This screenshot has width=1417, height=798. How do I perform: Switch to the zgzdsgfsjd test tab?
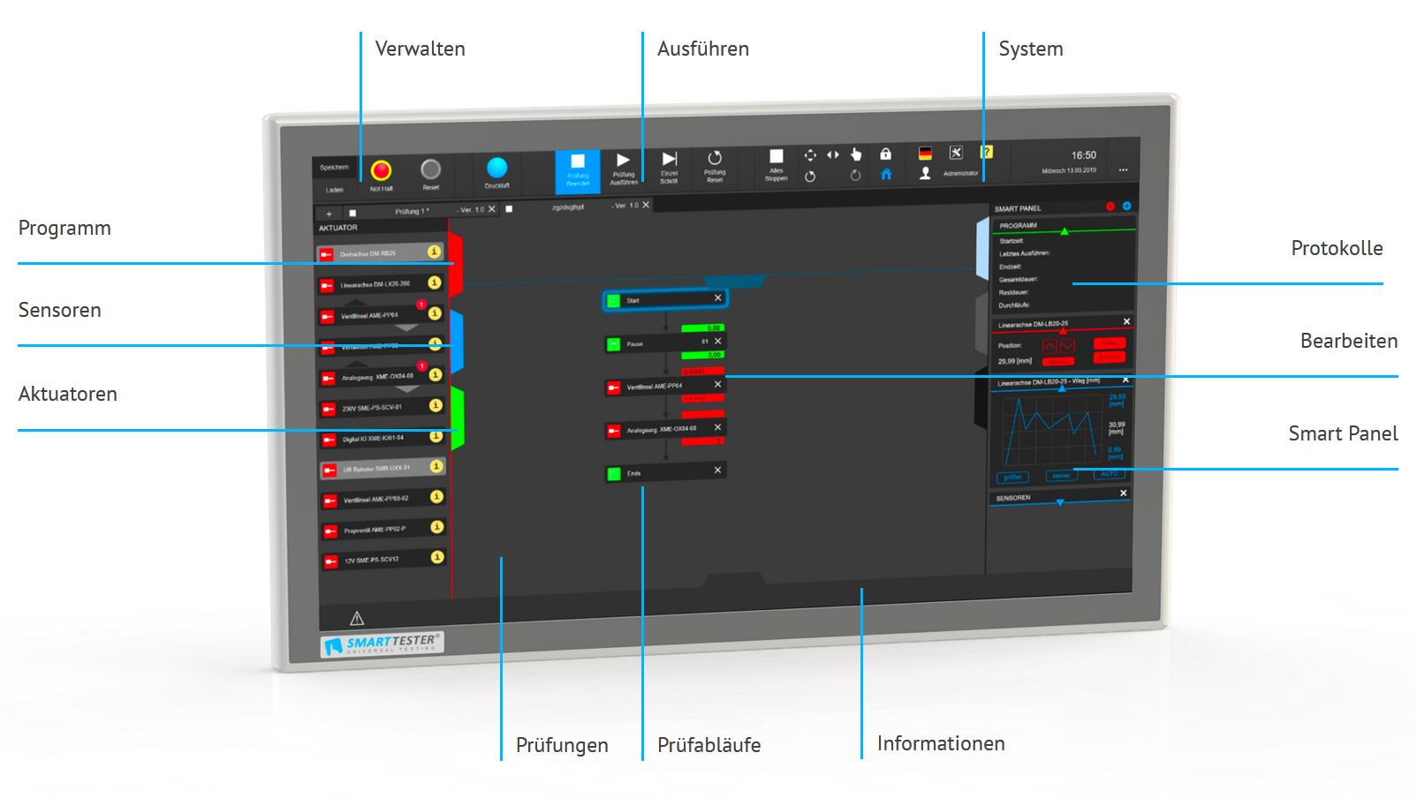[570, 208]
